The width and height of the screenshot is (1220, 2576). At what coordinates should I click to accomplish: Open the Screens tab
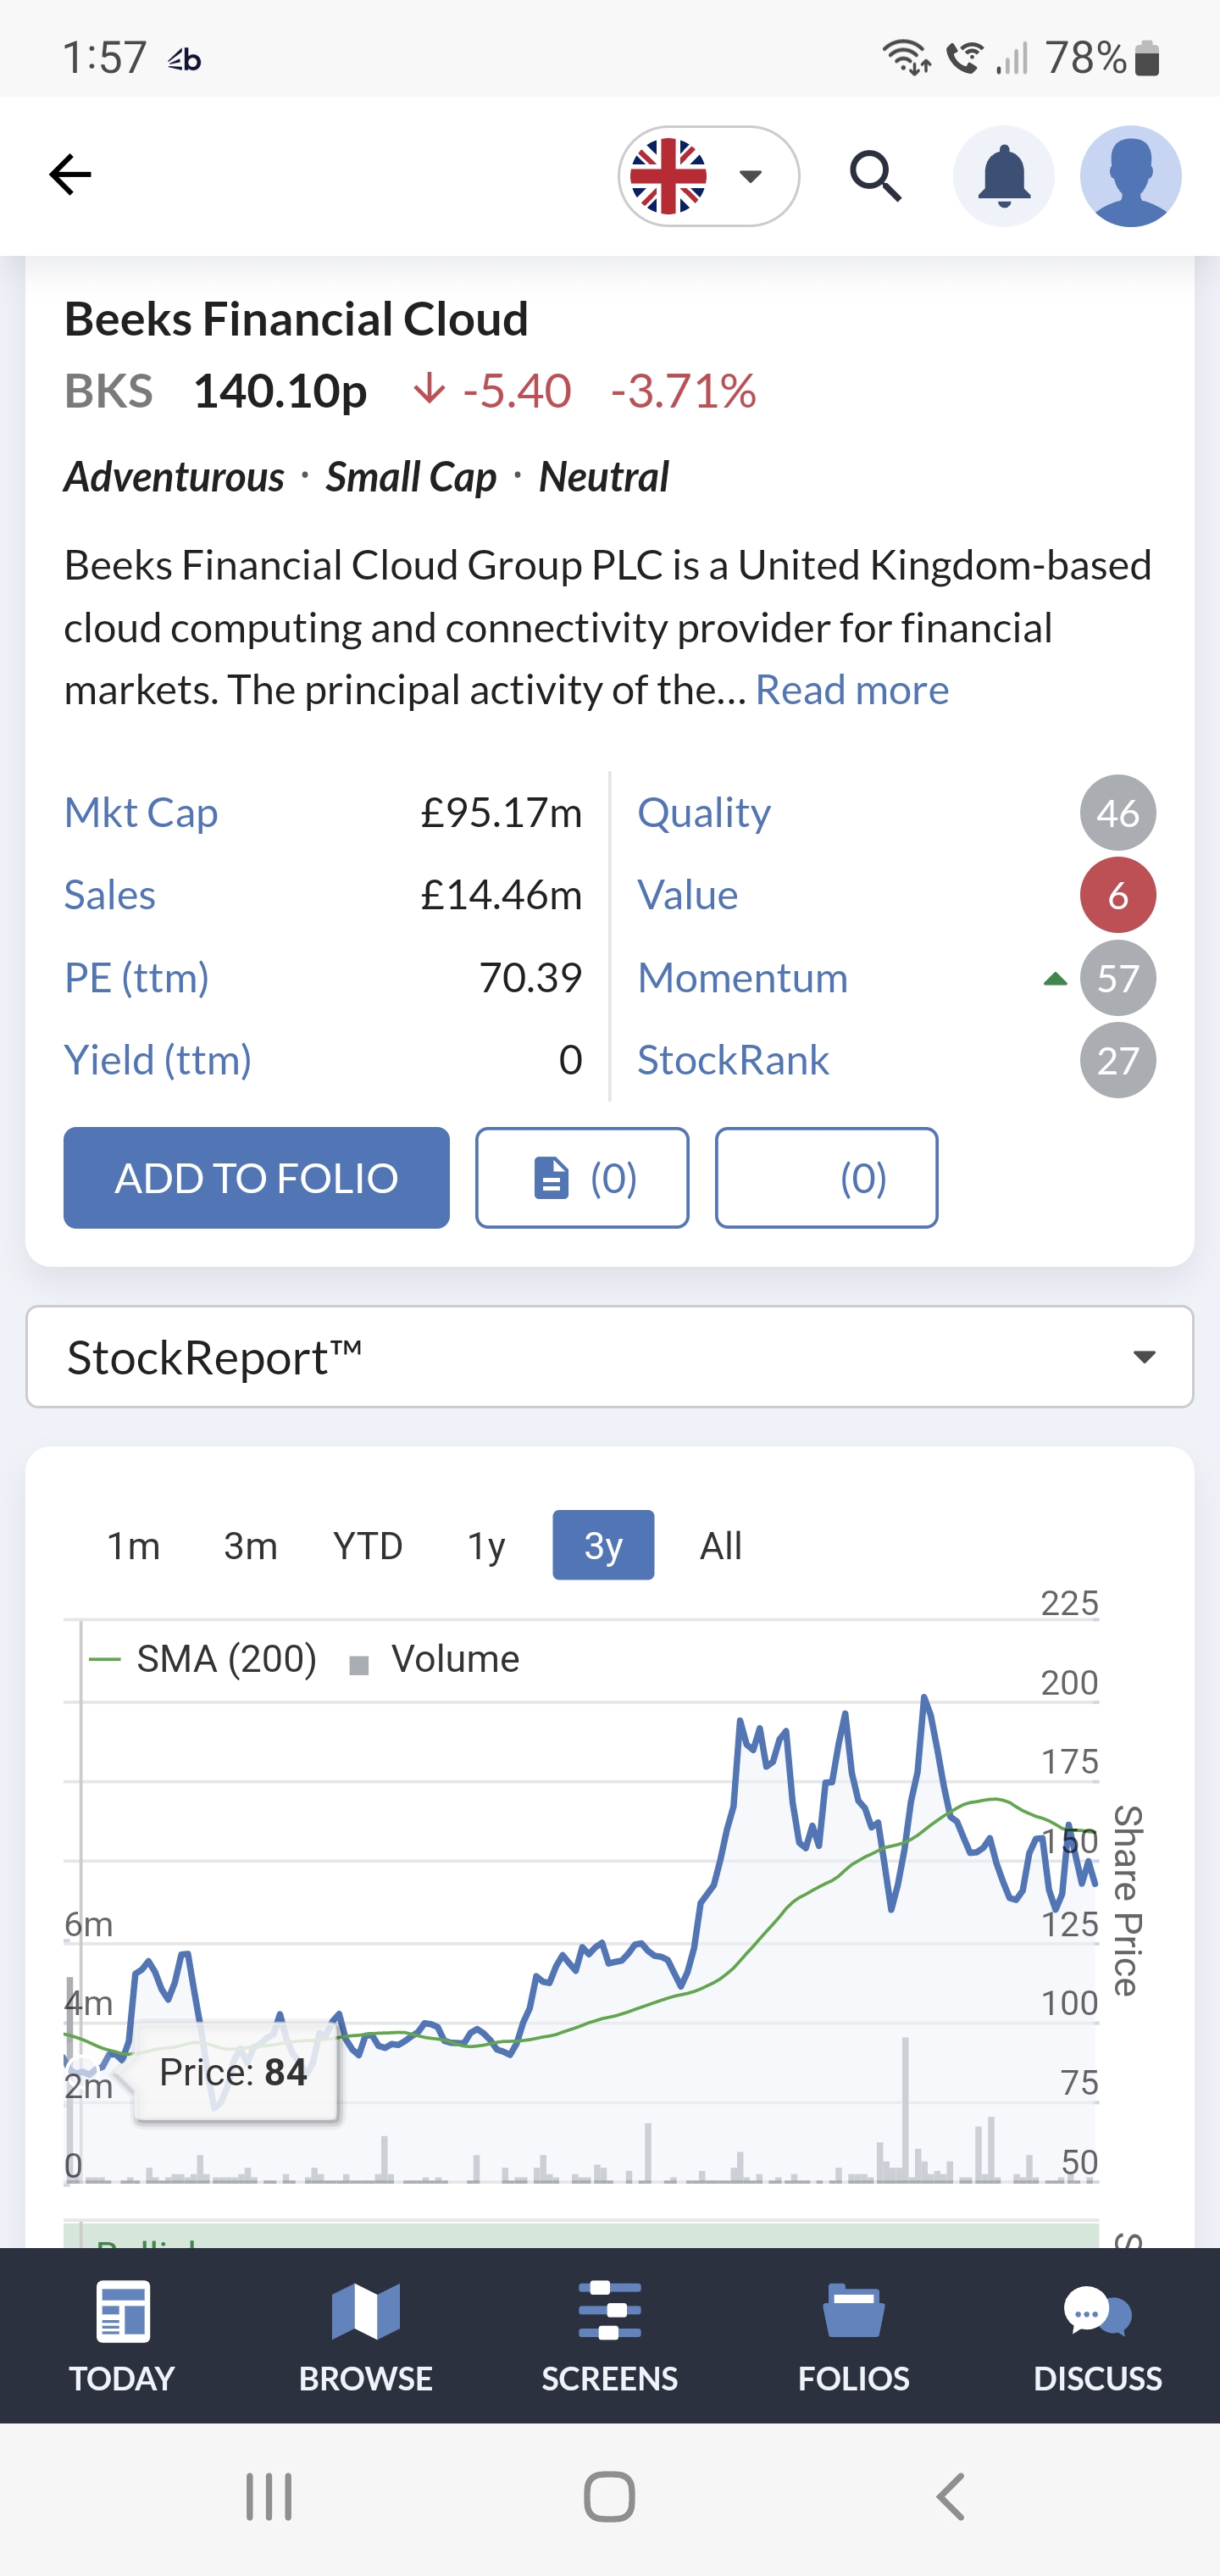610,2336
